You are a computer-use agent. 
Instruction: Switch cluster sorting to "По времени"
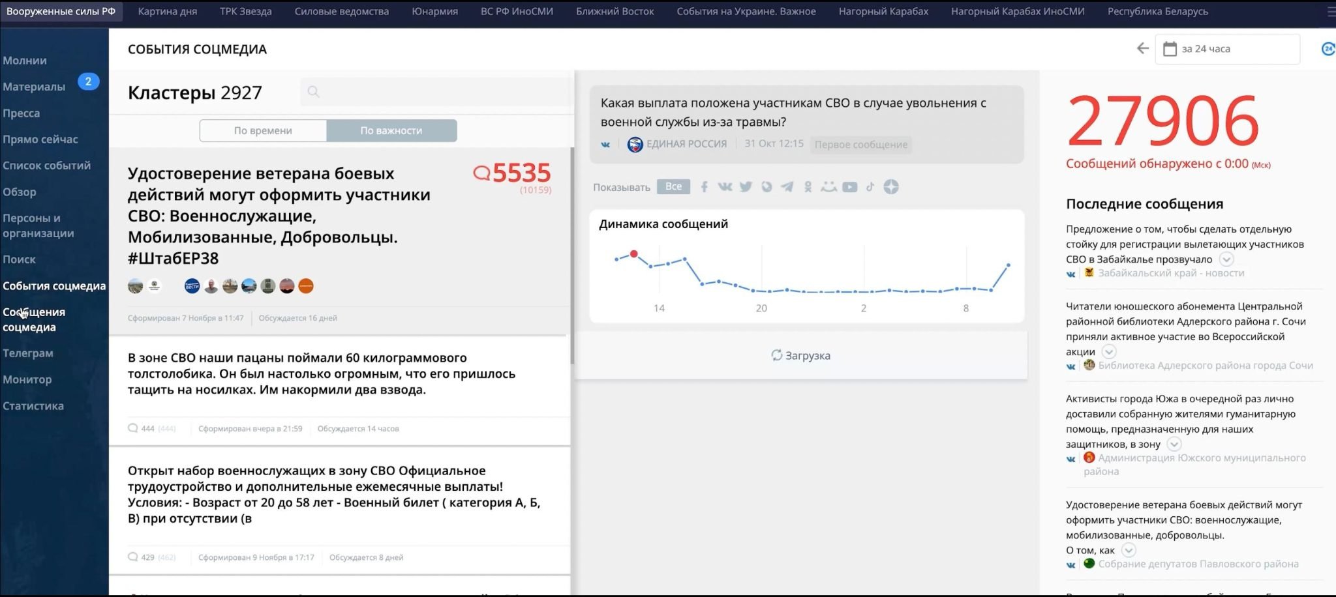(263, 130)
